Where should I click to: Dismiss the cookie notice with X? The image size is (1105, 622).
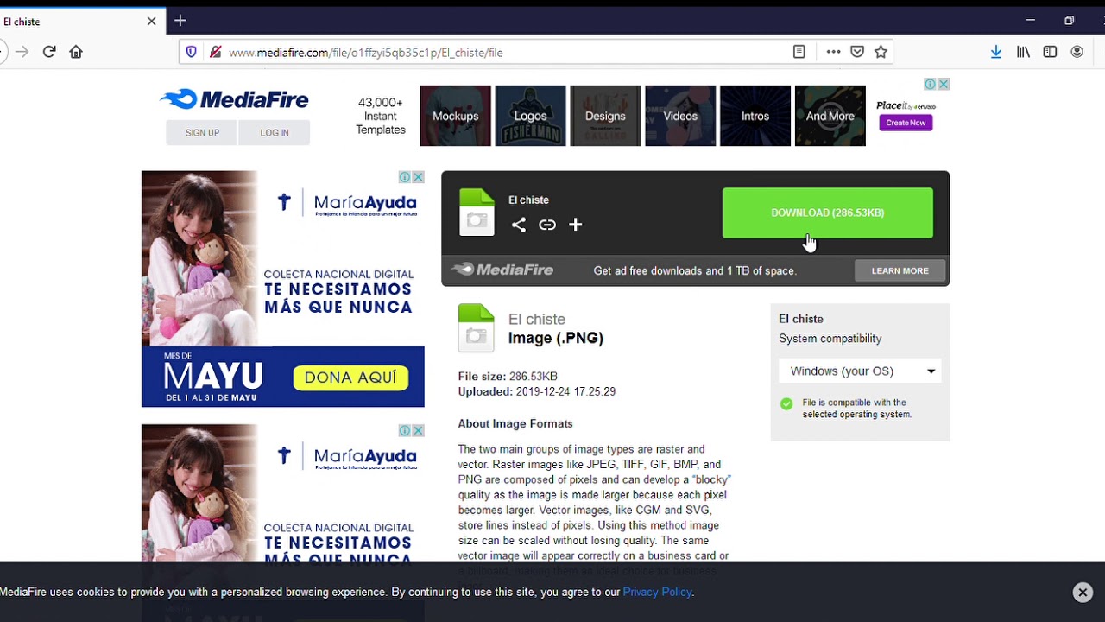1083,592
